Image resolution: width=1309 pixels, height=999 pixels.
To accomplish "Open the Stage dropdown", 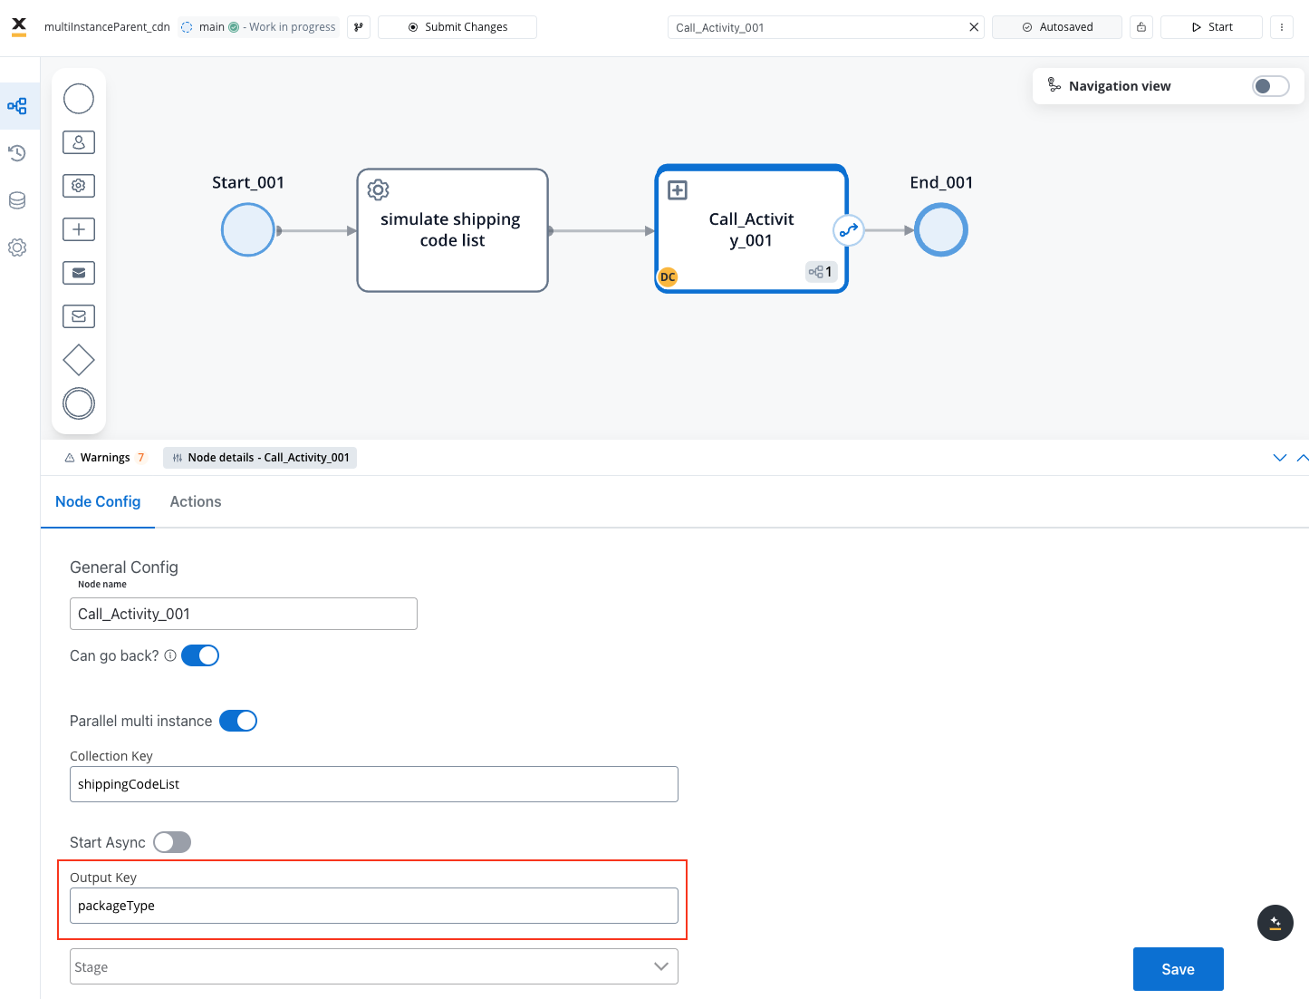I will (x=374, y=966).
